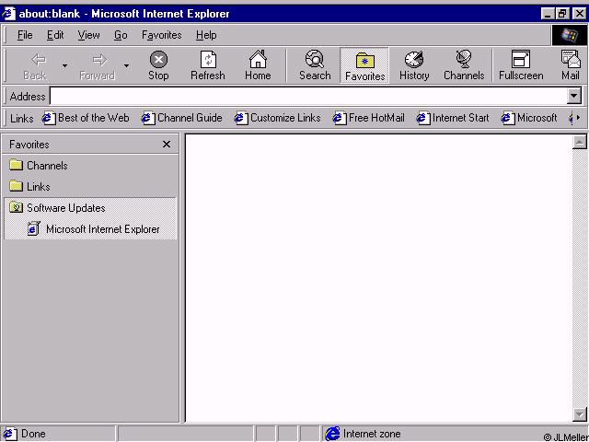Open the View menu
The width and height of the screenshot is (589, 442).
88,35
